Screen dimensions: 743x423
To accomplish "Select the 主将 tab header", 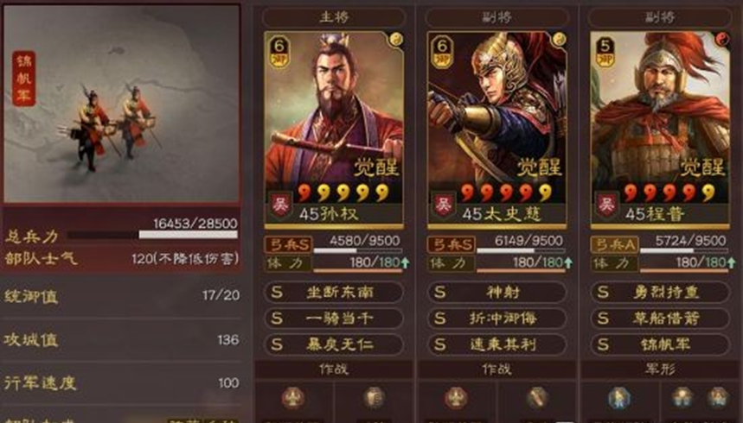I will [x=334, y=17].
